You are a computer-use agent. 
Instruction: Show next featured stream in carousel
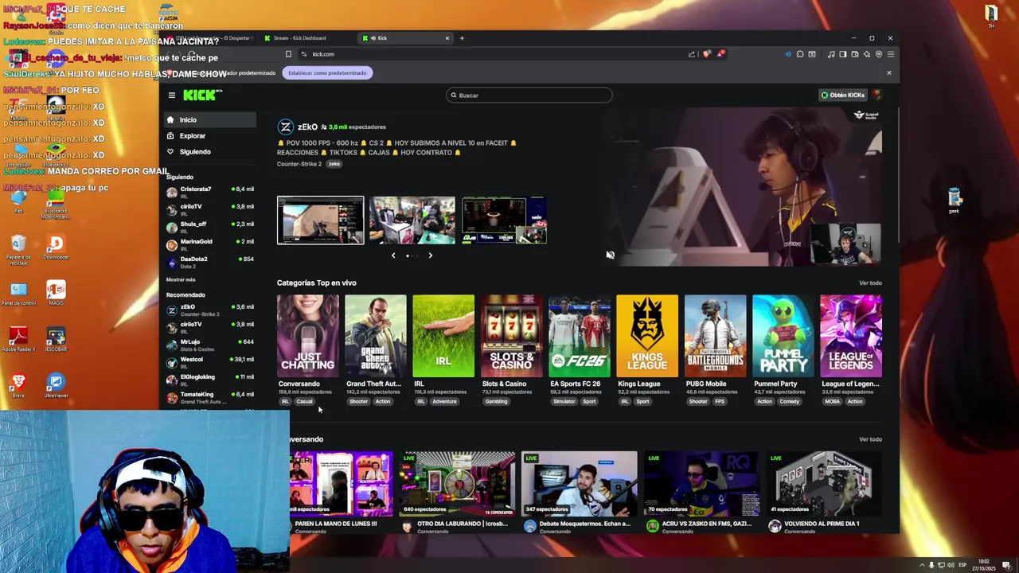point(431,255)
